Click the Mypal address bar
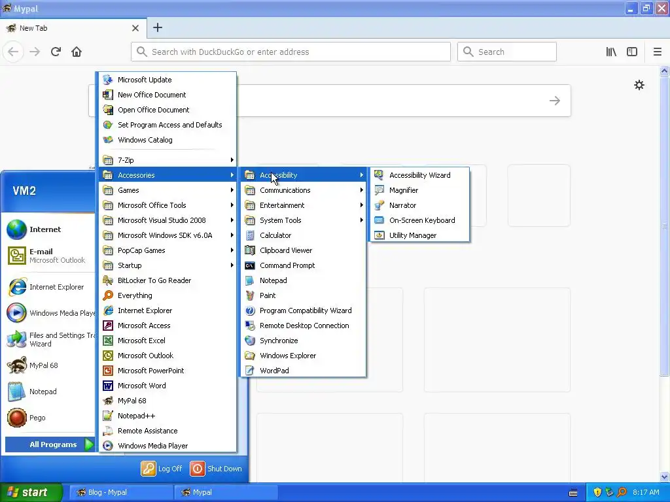This screenshot has height=502, width=670. [291, 52]
